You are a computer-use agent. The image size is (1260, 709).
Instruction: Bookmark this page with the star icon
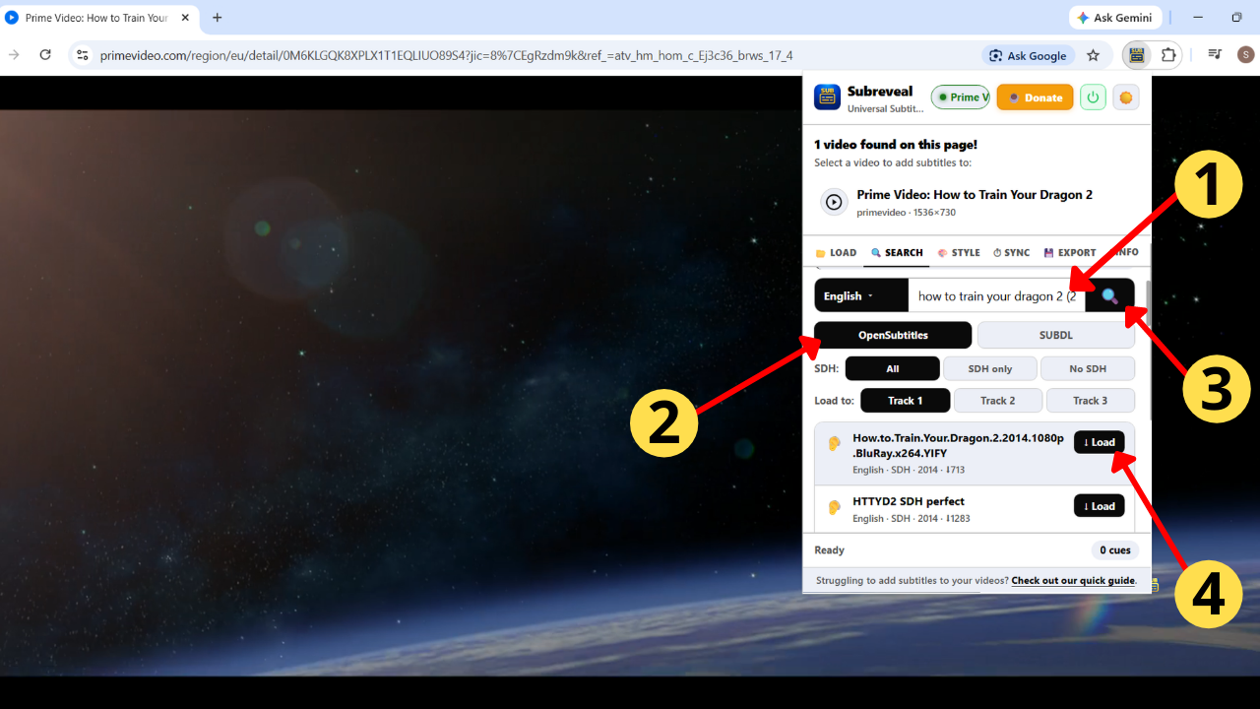1093,55
